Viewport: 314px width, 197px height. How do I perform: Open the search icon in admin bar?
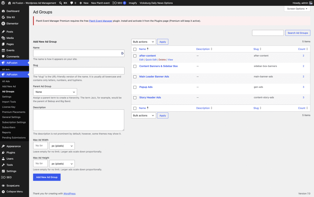[x=60, y=3]
